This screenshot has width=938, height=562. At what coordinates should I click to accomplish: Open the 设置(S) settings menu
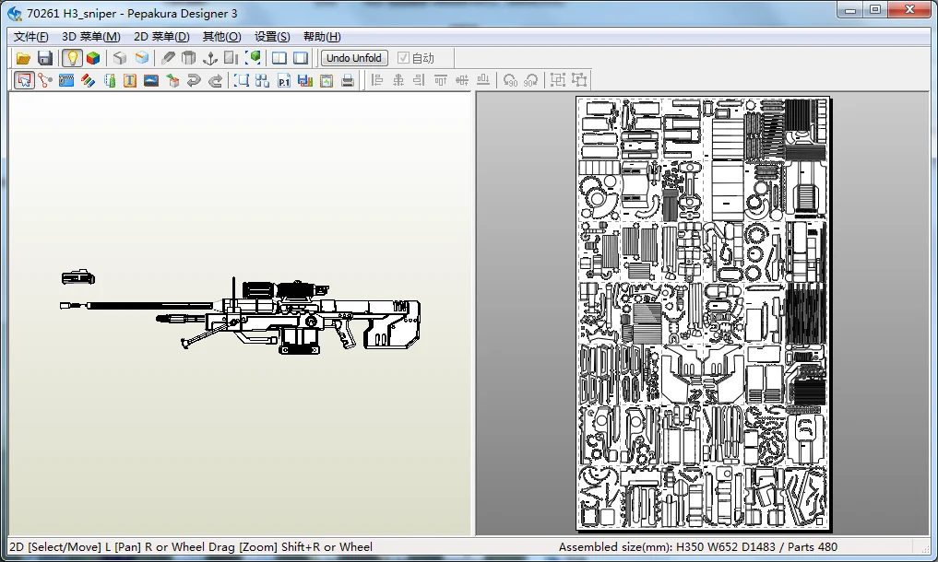pos(272,37)
